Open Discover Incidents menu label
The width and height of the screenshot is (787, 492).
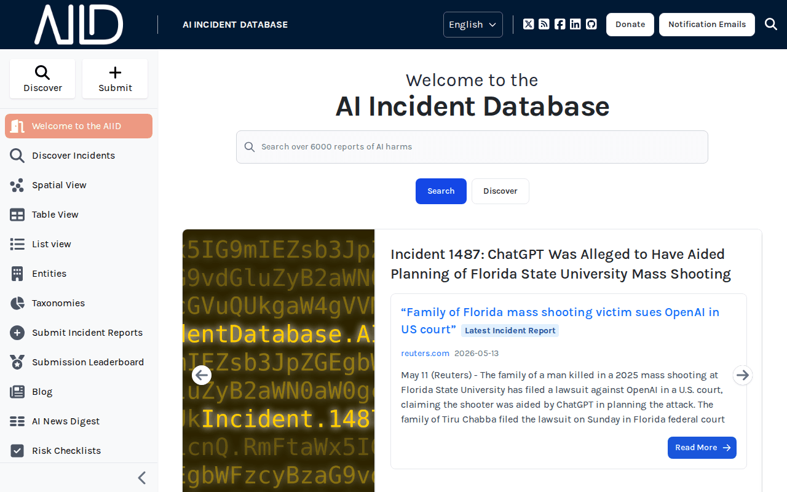pyautogui.click(x=73, y=156)
